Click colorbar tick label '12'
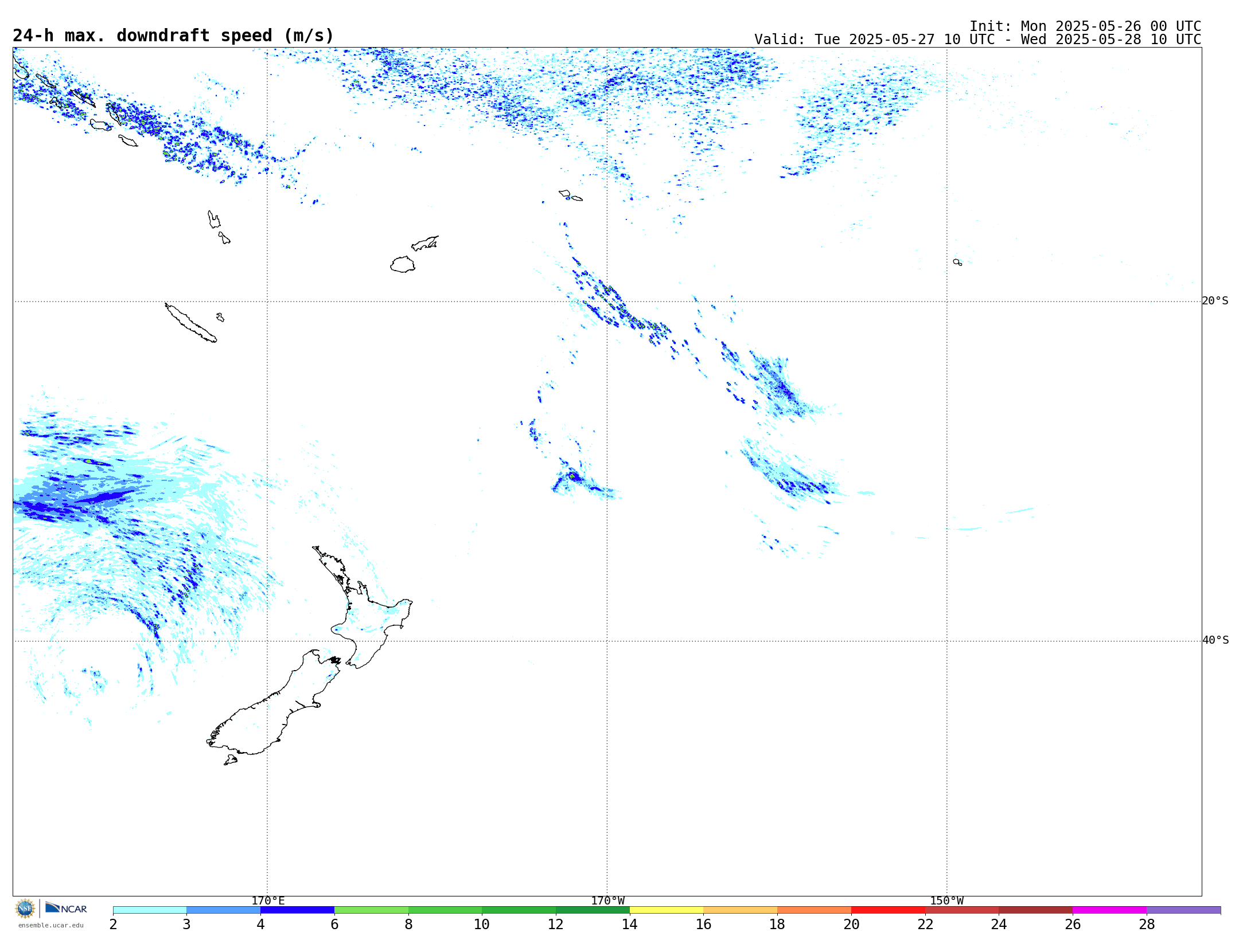This screenshot has width=1239, height=932. point(556,924)
